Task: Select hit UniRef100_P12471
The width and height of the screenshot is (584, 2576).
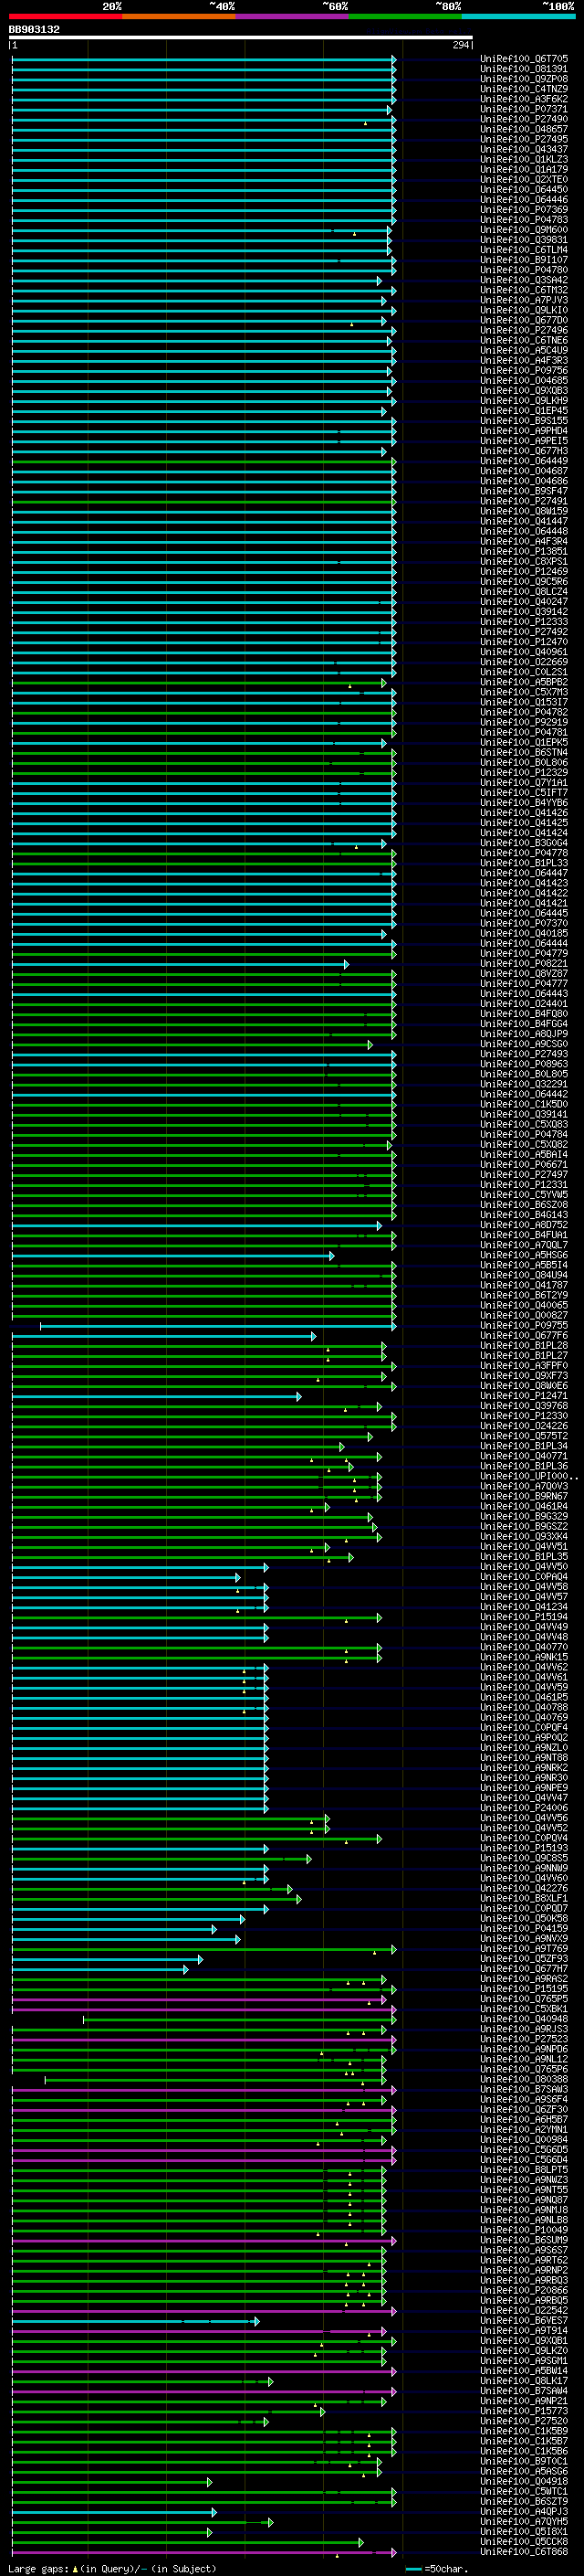Action: [x=523, y=1396]
